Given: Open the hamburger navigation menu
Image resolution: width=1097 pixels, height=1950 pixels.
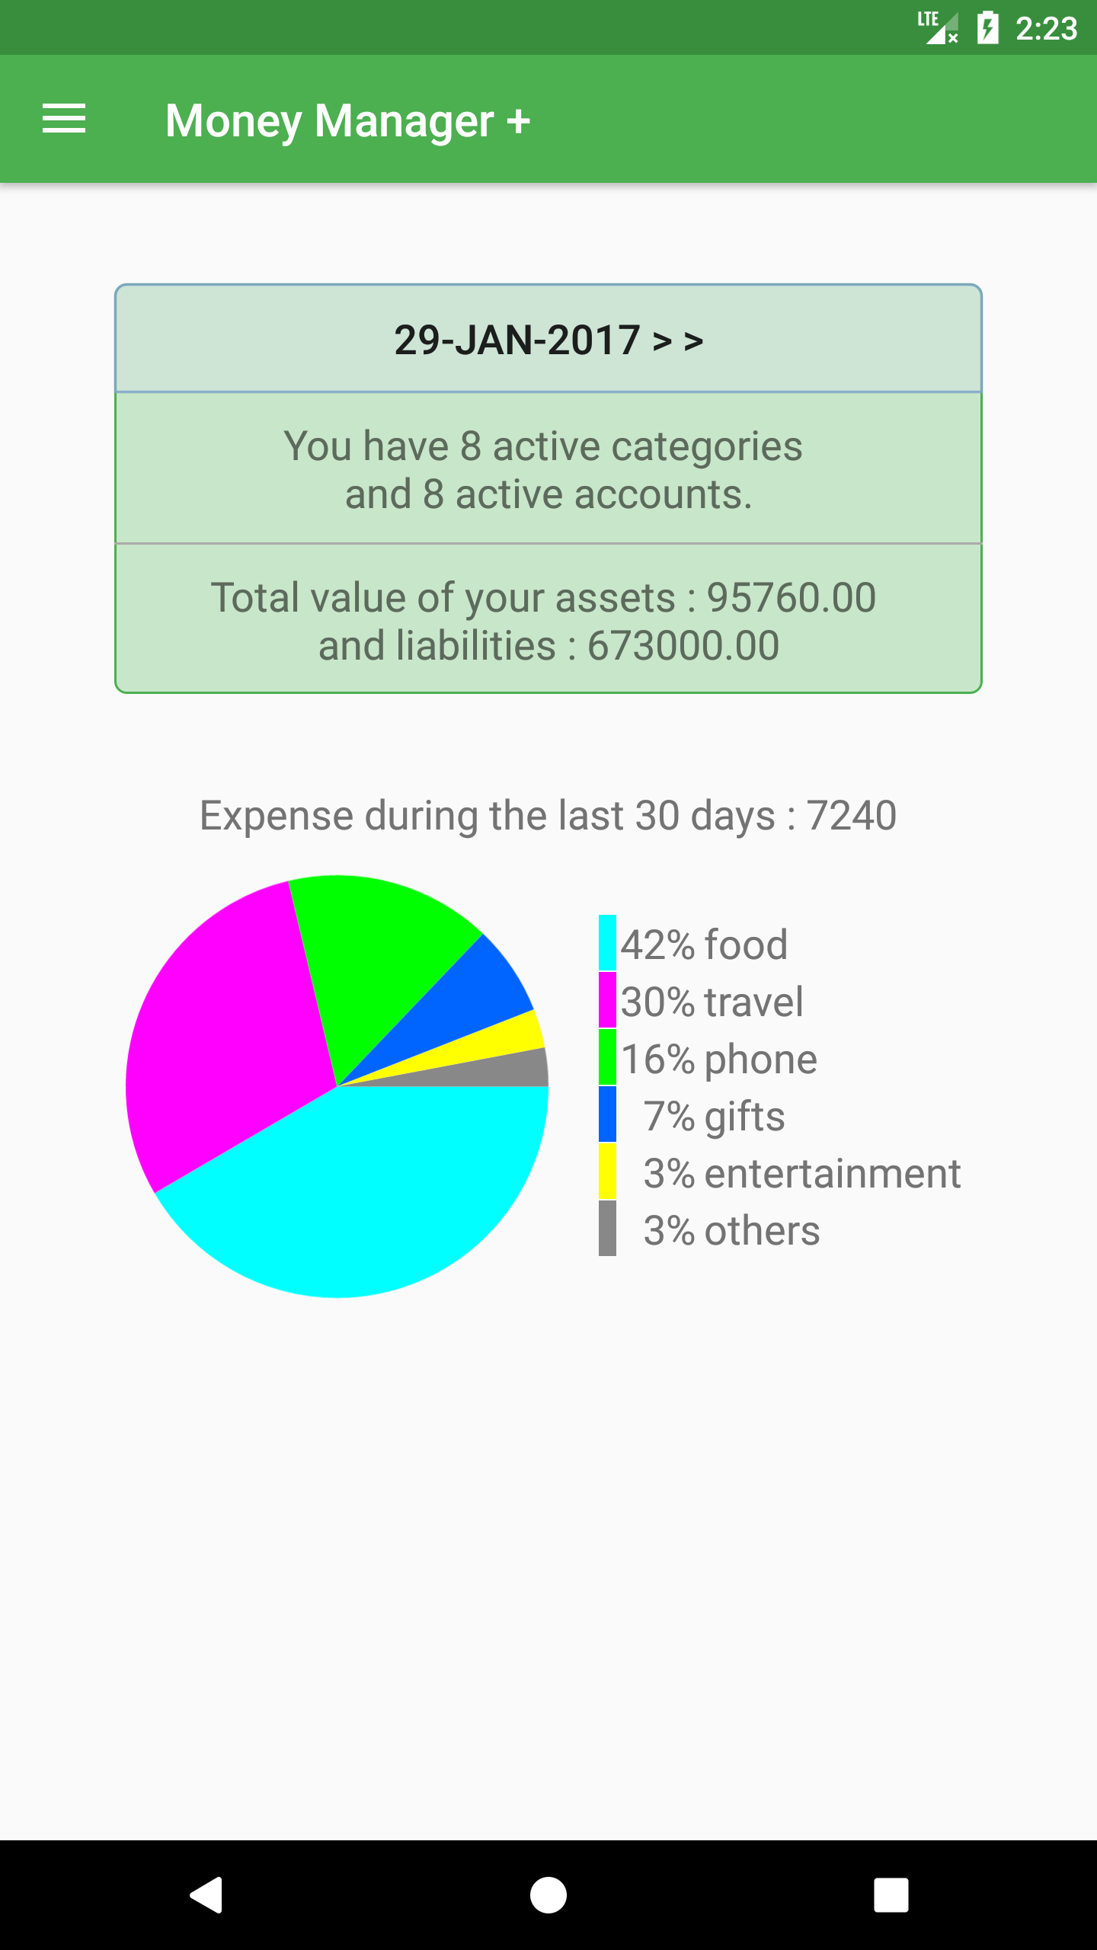Looking at the screenshot, I should pos(64,119).
